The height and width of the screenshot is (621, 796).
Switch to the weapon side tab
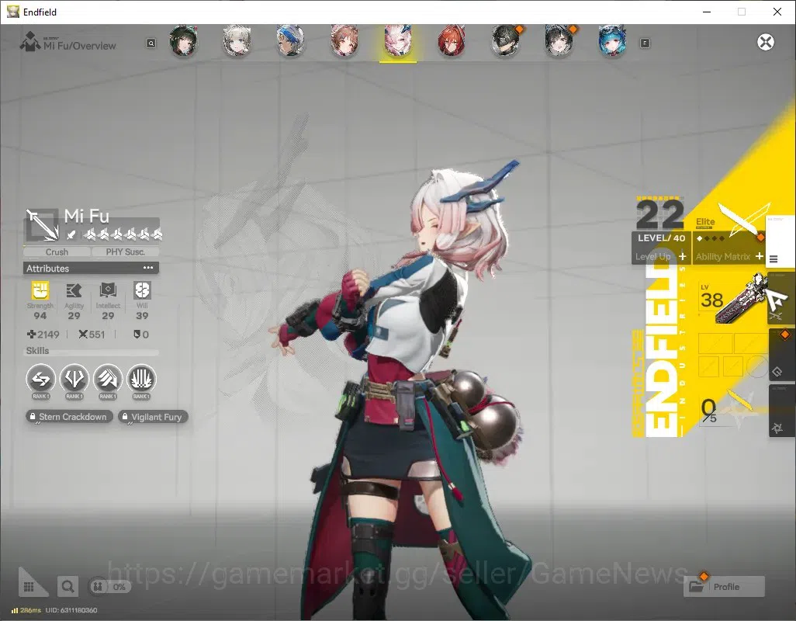pyautogui.click(x=781, y=299)
